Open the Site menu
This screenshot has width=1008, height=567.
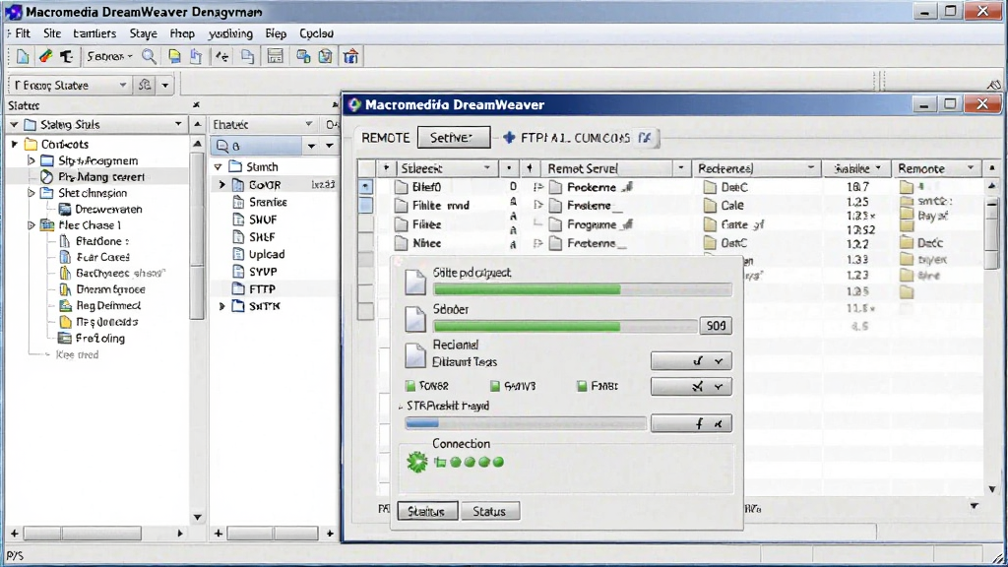tap(52, 33)
